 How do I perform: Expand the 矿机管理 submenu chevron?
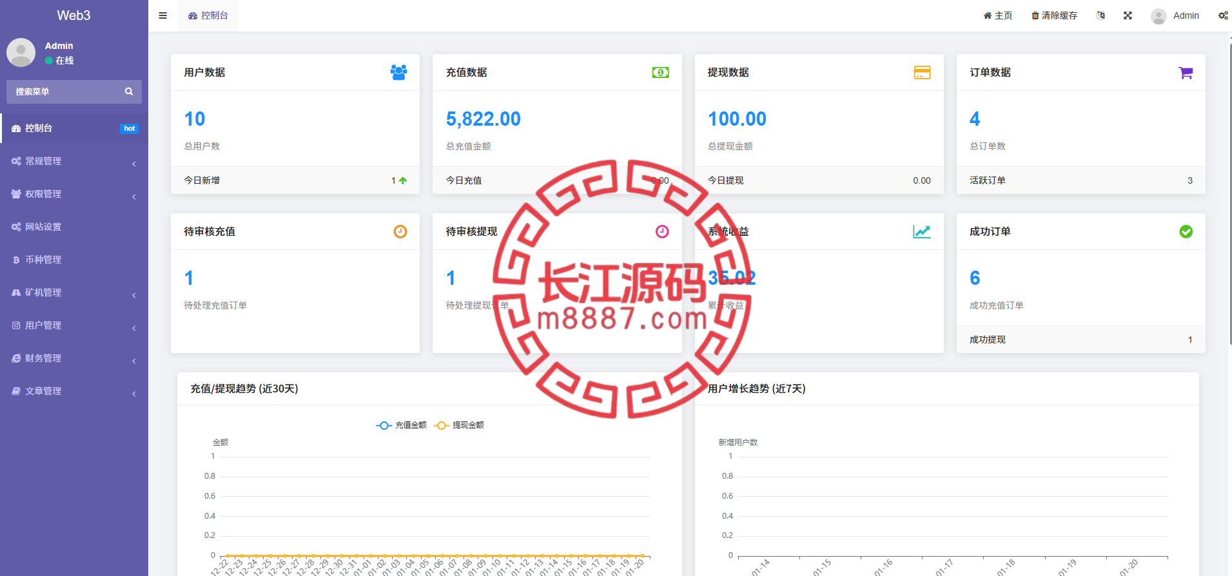[134, 295]
